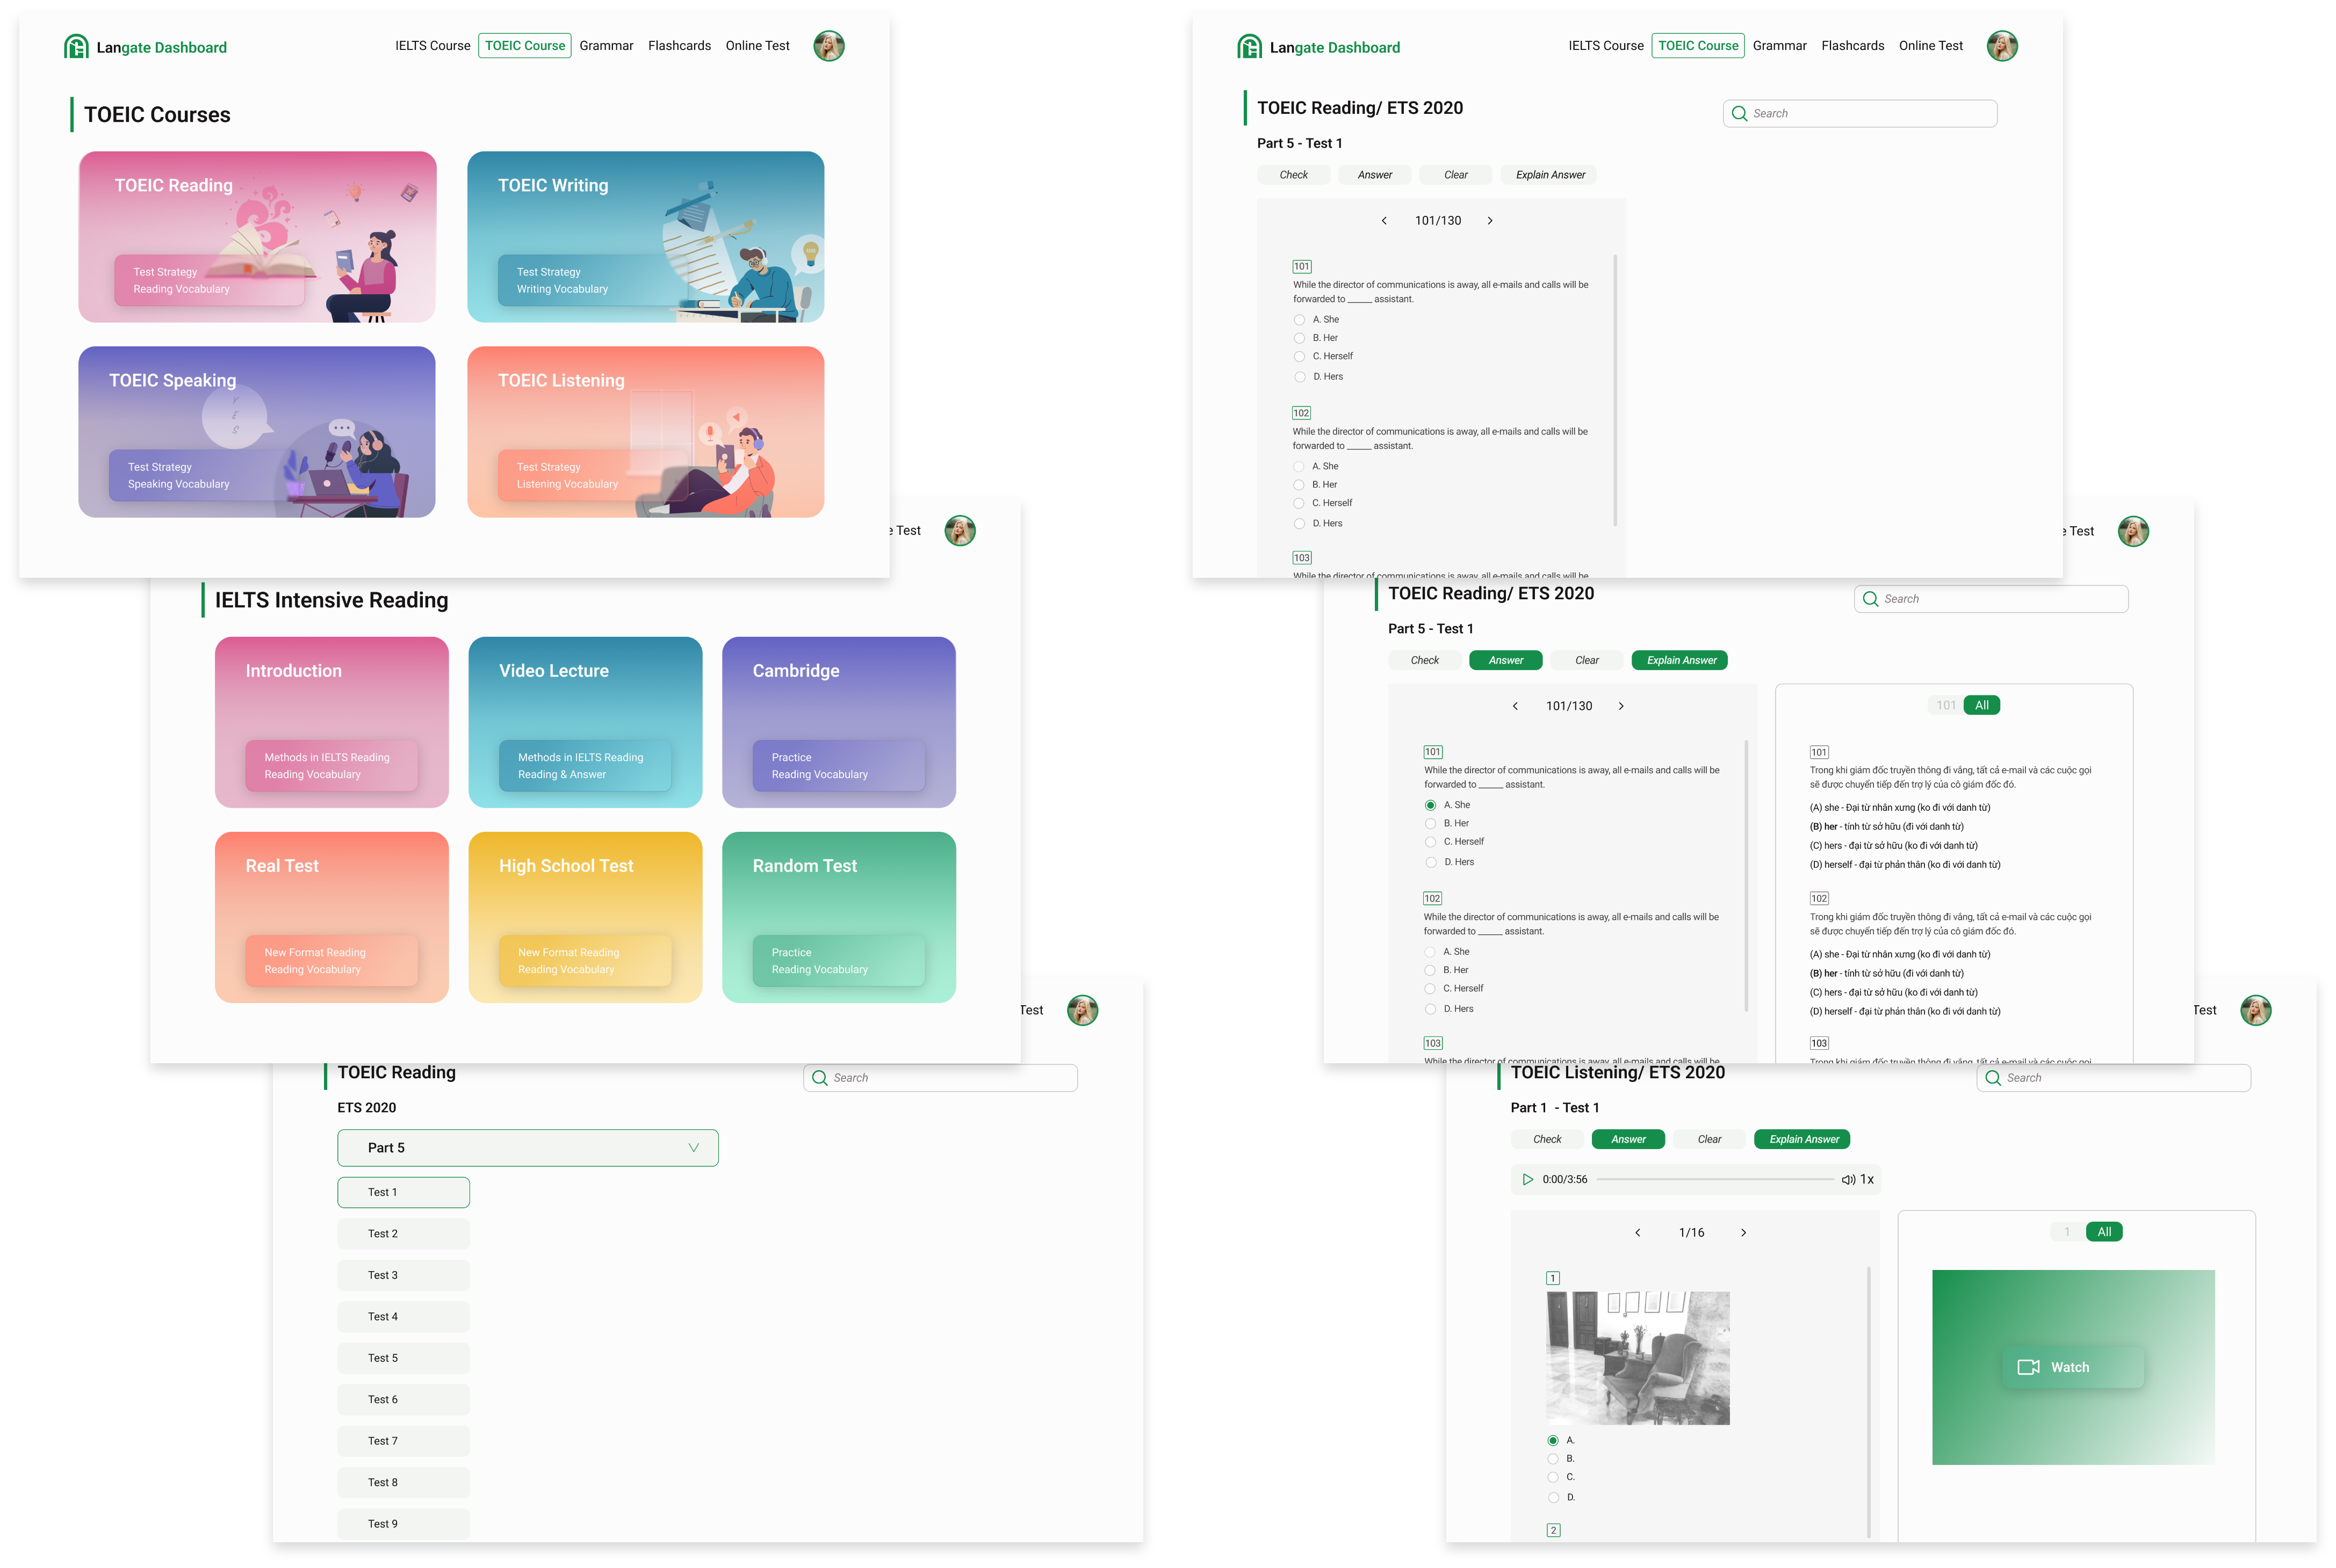Viewport: 2336px width, 1568px height.
Task: Click search icon in TOEIC Reading test list window
Action: pos(819,1078)
